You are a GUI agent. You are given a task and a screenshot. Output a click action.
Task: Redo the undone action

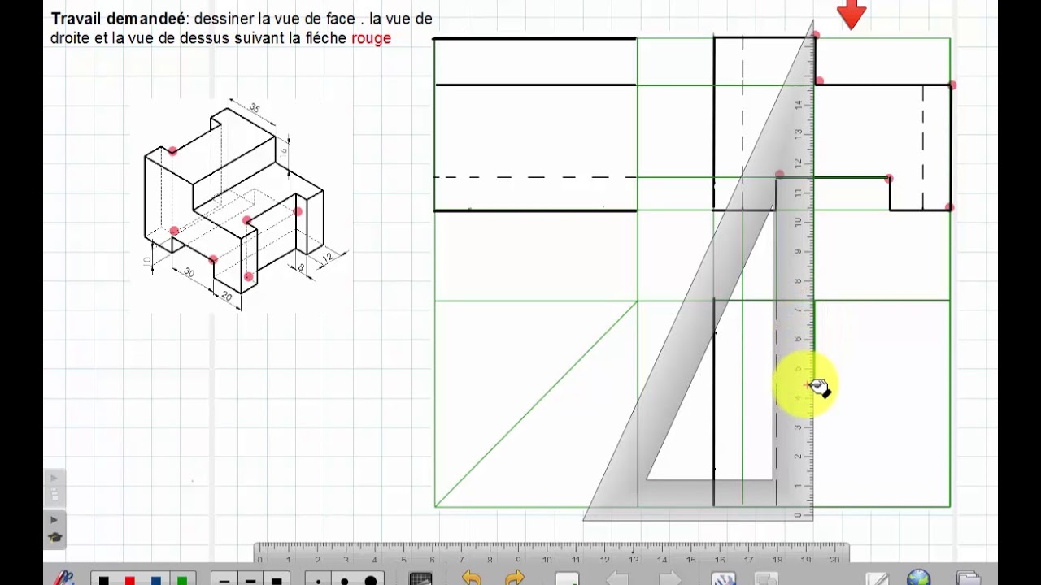coord(515,578)
